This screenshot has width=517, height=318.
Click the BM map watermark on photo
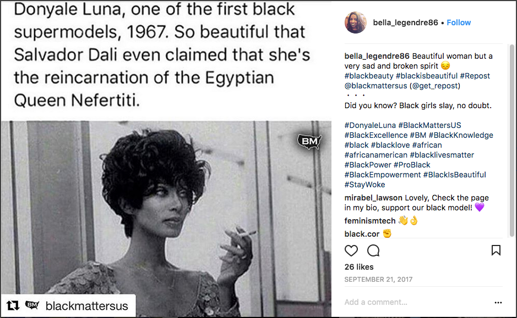(x=309, y=142)
